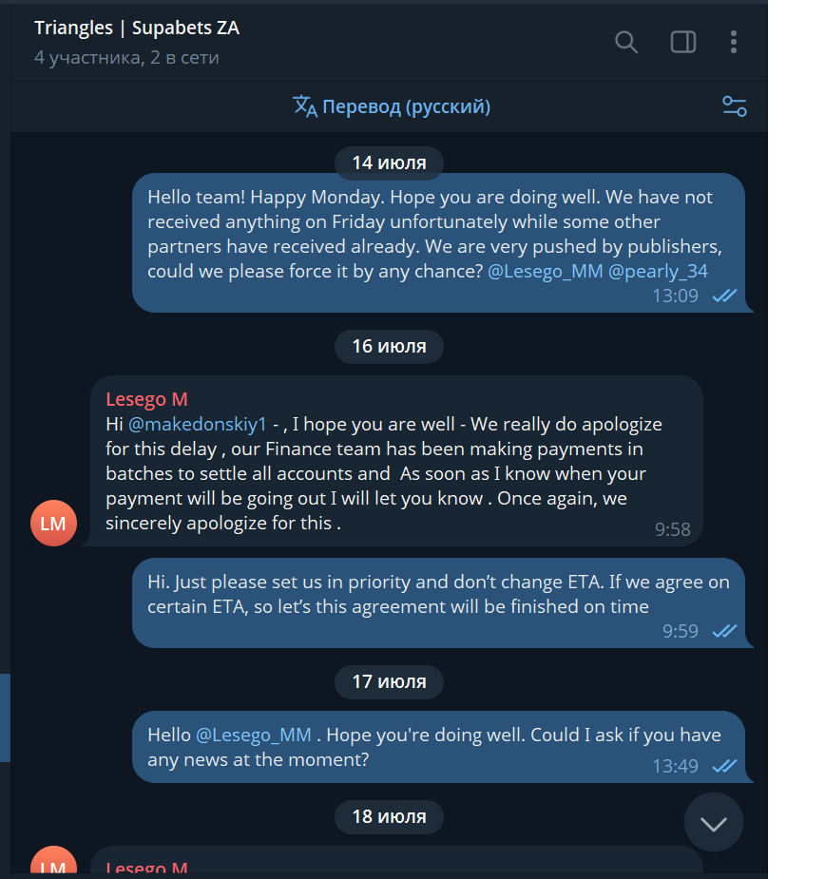This screenshot has height=879, width=825.
Task: Click Перевод (русский) translate button
Action: click(406, 106)
